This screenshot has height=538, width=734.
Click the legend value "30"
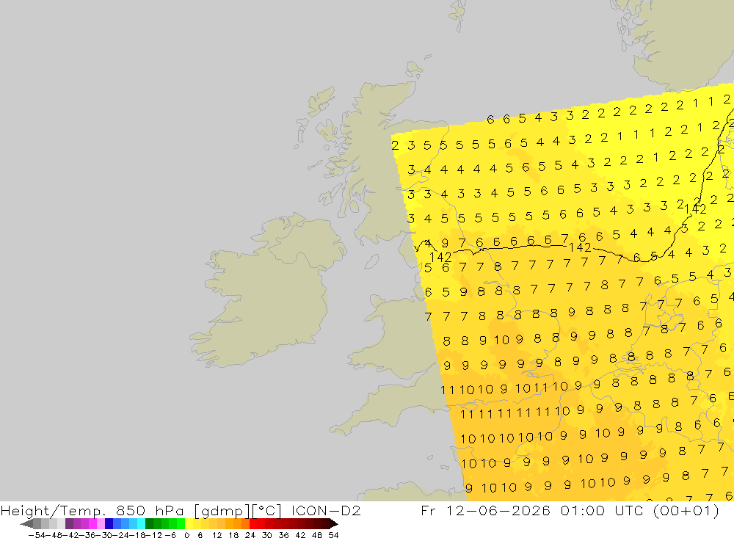click(x=267, y=535)
